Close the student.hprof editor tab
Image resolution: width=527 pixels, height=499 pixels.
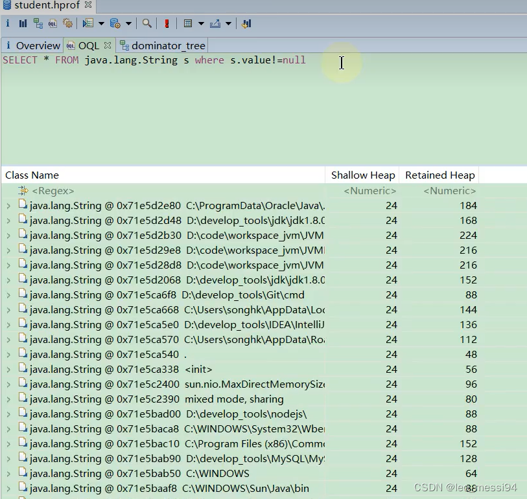[88, 5]
